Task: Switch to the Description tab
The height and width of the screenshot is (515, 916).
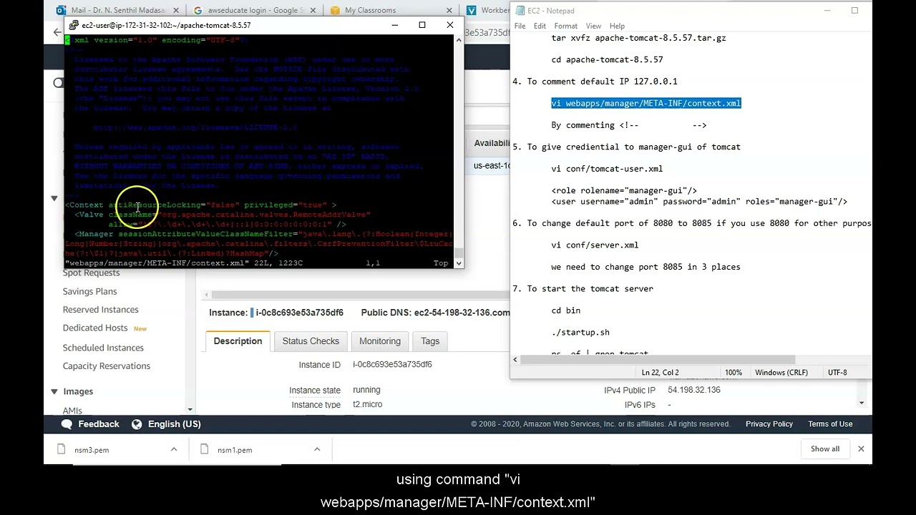Action: tap(238, 341)
